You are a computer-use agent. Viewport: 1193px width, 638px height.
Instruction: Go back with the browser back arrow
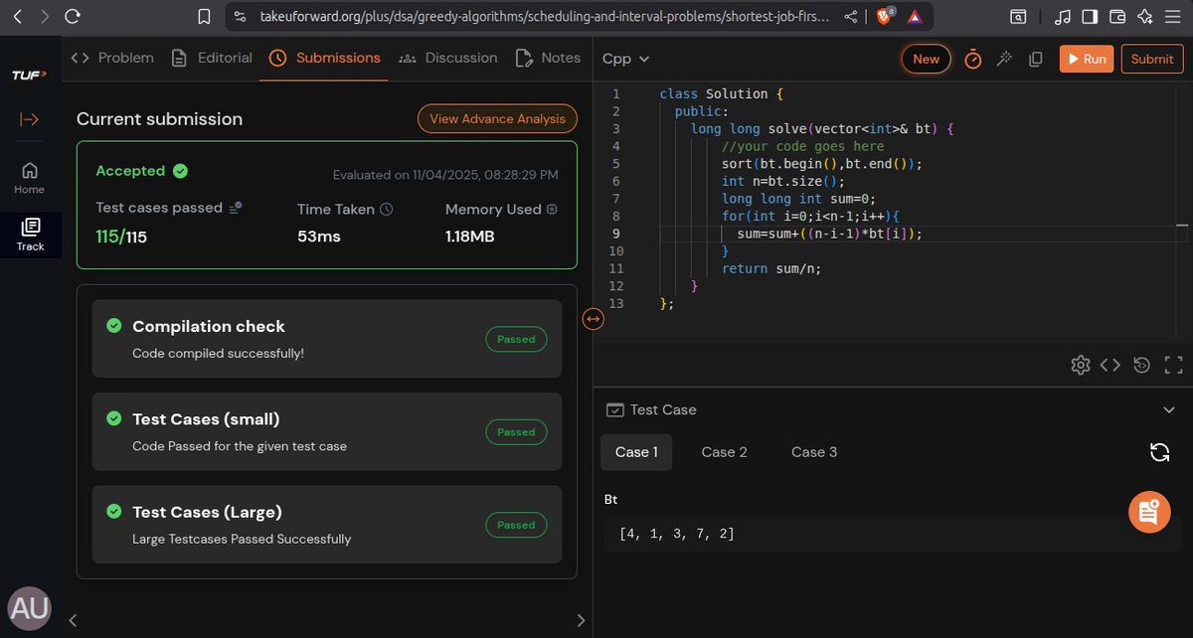pyautogui.click(x=17, y=17)
